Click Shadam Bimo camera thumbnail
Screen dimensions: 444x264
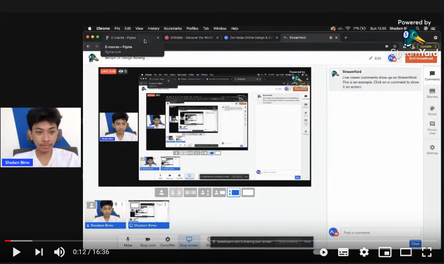point(105,214)
